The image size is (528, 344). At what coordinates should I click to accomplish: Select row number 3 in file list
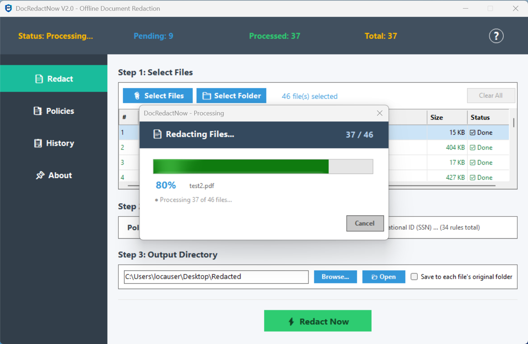122,163
